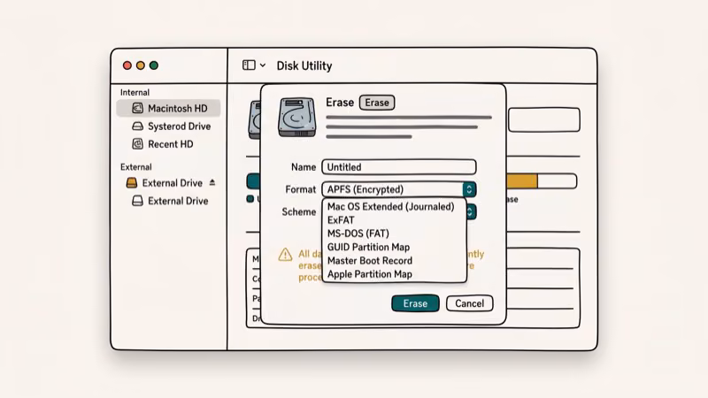Select Macintosh HD disk icon in sidebar
708x398 pixels.
pyautogui.click(x=137, y=108)
